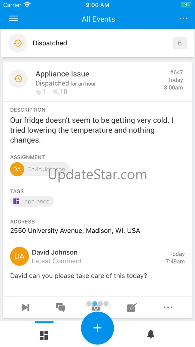Open notifications bell
This screenshot has height=347, width=195.
(x=151, y=334)
